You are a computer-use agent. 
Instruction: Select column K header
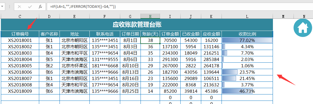tap(211, 16)
